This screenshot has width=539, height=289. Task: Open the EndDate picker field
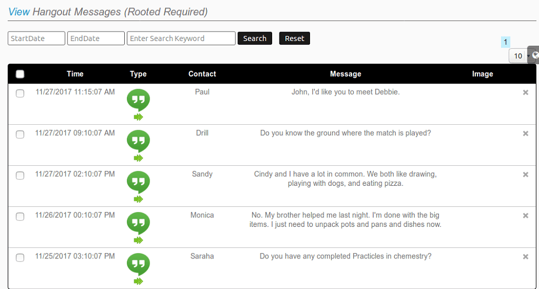click(x=96, y=38)
